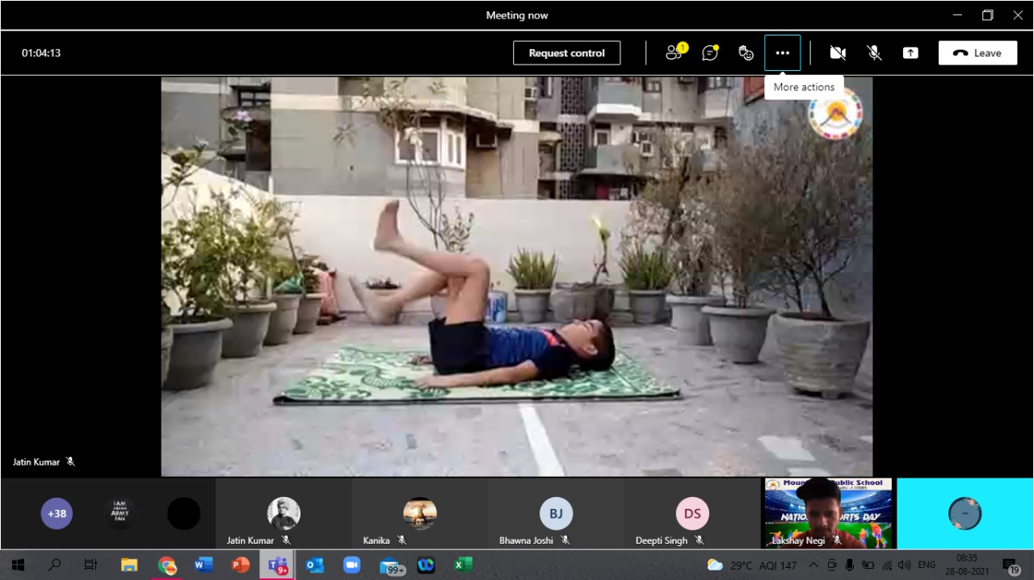The image size is (1034, 580).
Task: Open the meeting chat conversation
Action: [x=710, y=53]
